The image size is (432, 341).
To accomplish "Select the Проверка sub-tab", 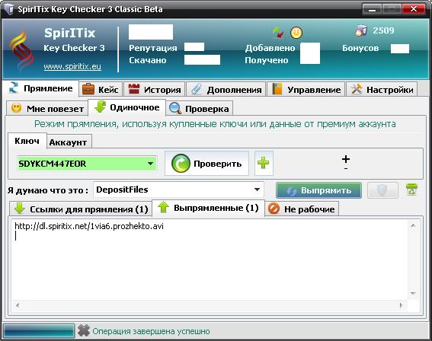I will click(199, 108).
